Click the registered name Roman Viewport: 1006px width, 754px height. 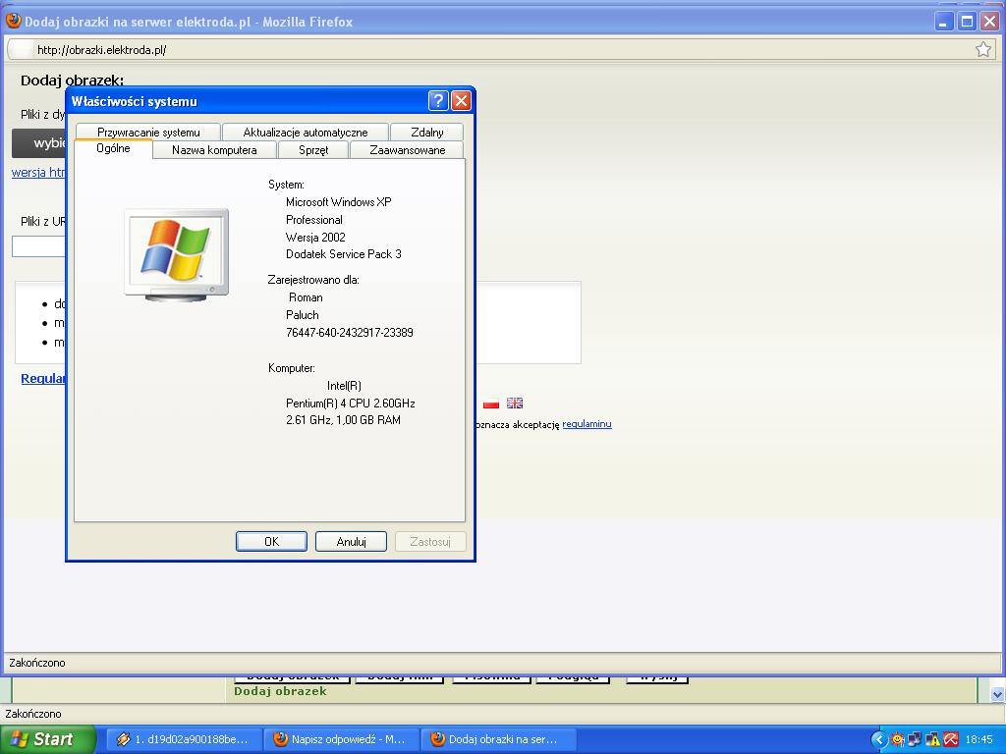click(306, 297)
